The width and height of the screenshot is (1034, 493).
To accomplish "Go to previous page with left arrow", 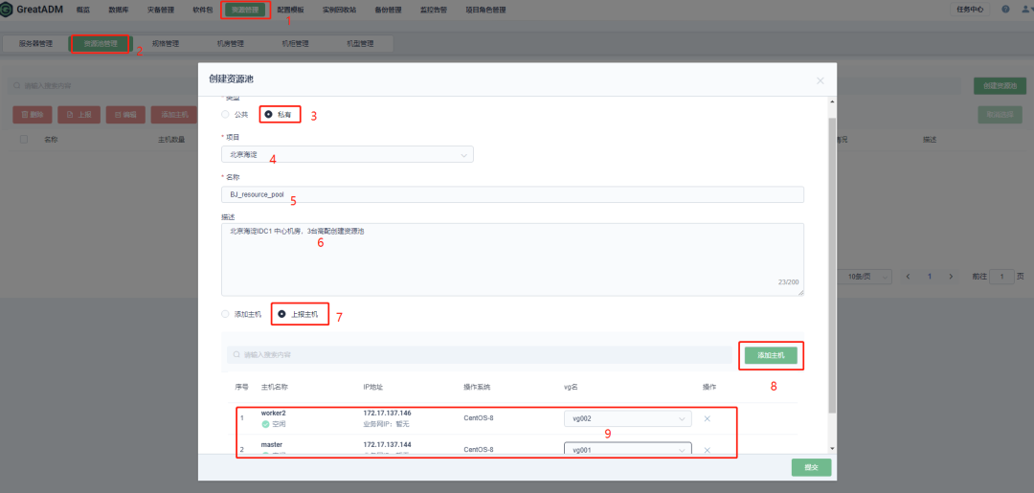I will point(908,277).
